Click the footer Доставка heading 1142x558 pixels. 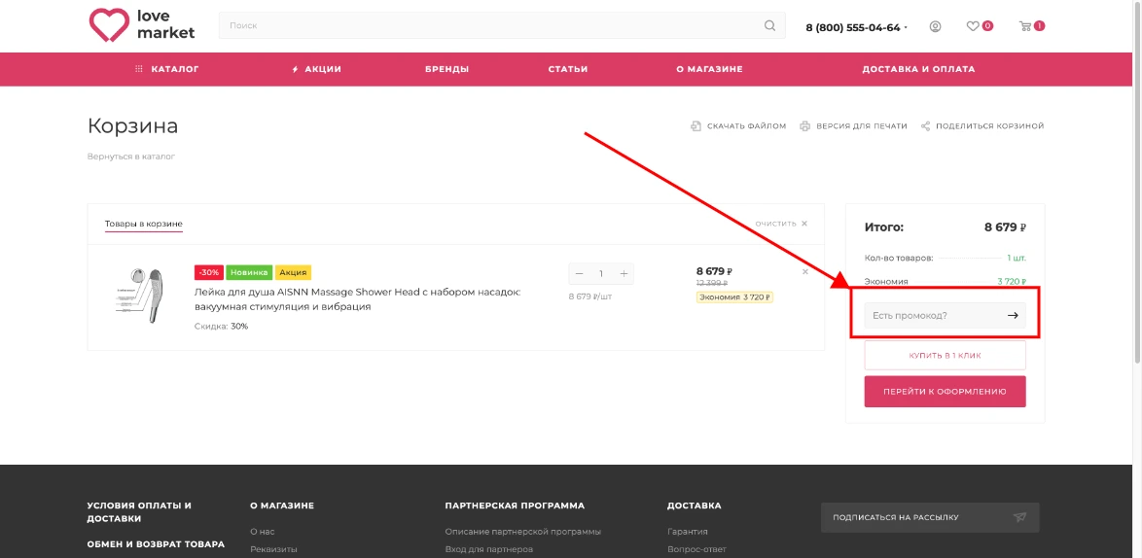pyautogui.click(x=695, y=506)
